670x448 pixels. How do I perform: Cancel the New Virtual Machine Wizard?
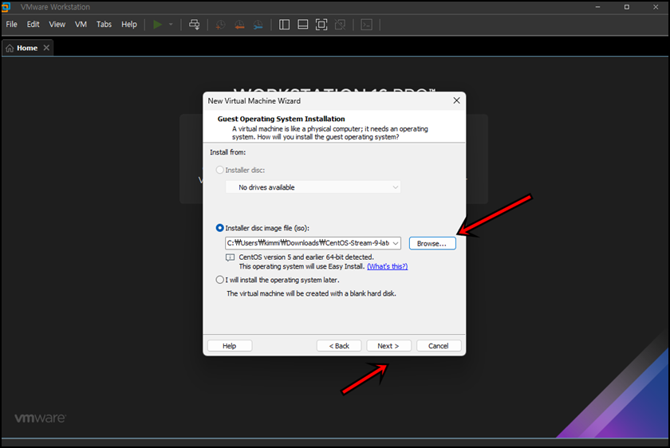(x=439, y=346)
